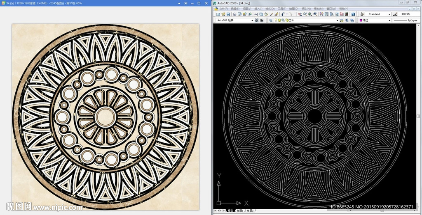Toggle layer 0 freeze sun icon

279,21
